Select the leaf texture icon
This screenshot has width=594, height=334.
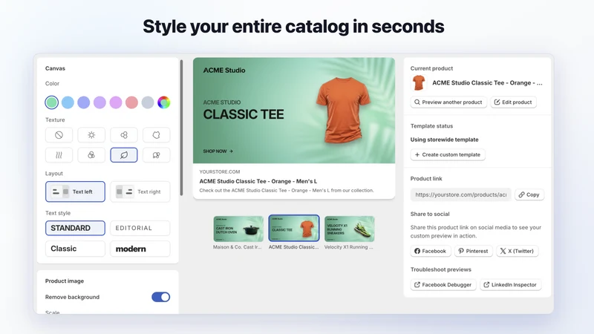124,155
